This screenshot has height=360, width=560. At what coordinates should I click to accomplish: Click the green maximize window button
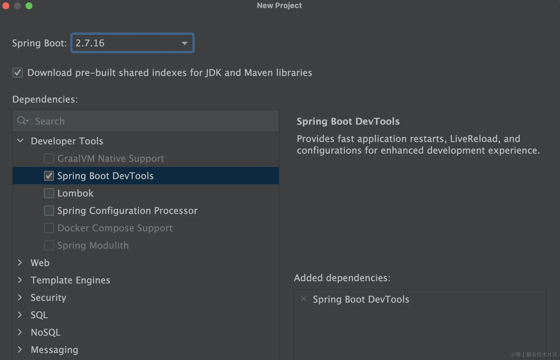(29, 6)
